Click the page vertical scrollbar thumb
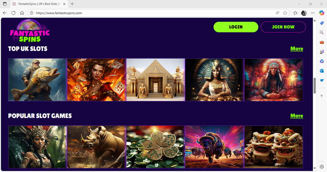327x172 pixels. [x=315, y=85]
